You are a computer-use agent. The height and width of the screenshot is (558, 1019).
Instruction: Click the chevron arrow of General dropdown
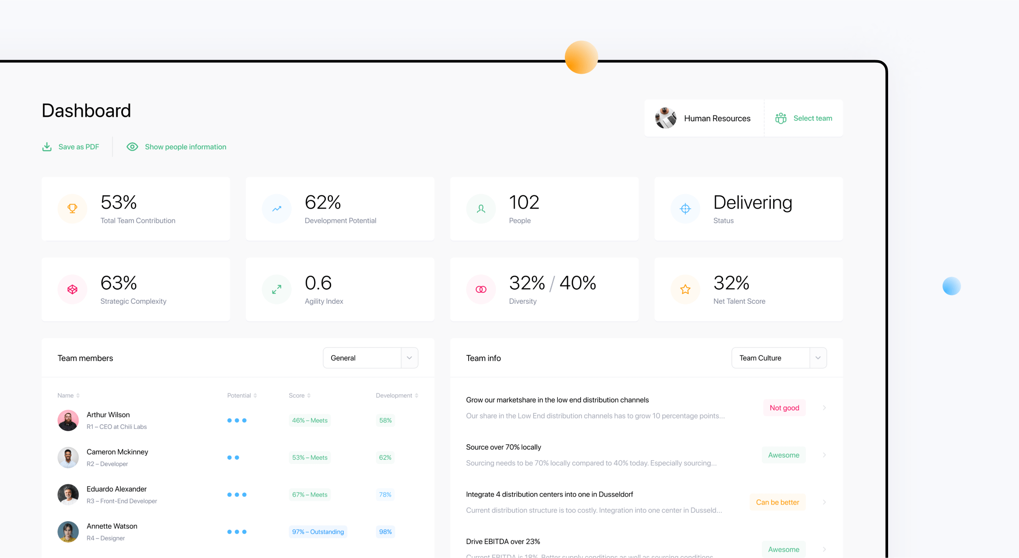(x=409, y=358)
